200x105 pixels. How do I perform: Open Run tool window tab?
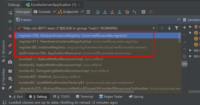16,97
